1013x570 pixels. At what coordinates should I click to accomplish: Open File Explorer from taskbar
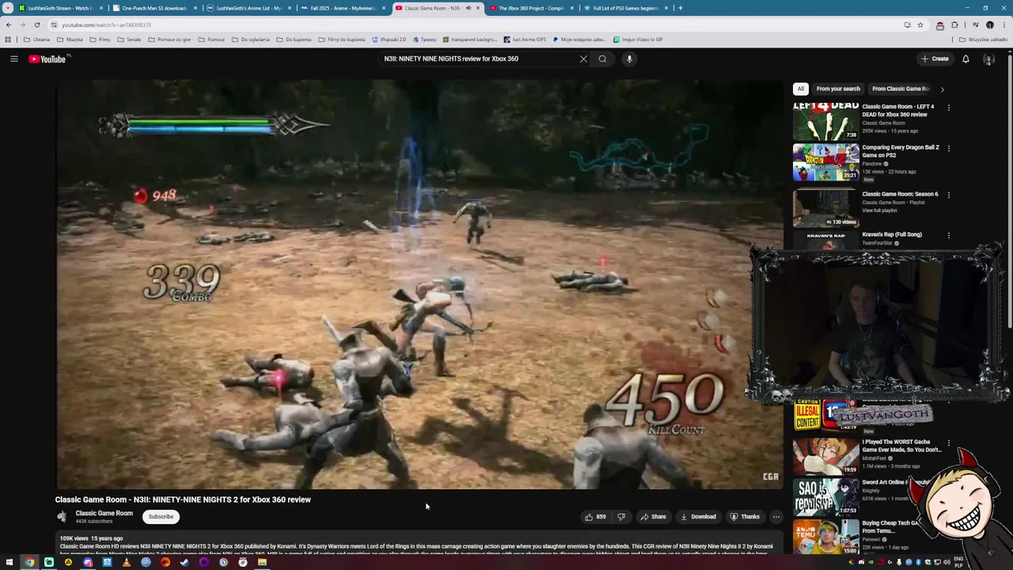[x=262, y=563]
